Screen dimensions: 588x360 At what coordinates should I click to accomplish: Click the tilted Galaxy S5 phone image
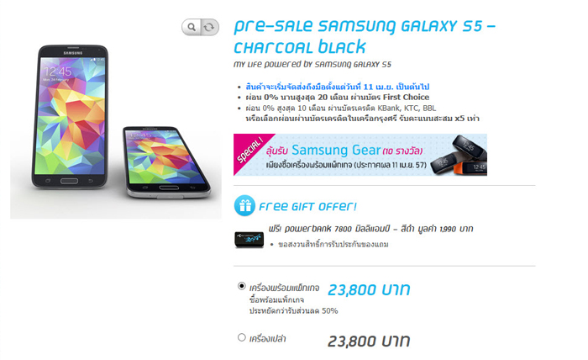pyautogui.click(x=166, y=161)
